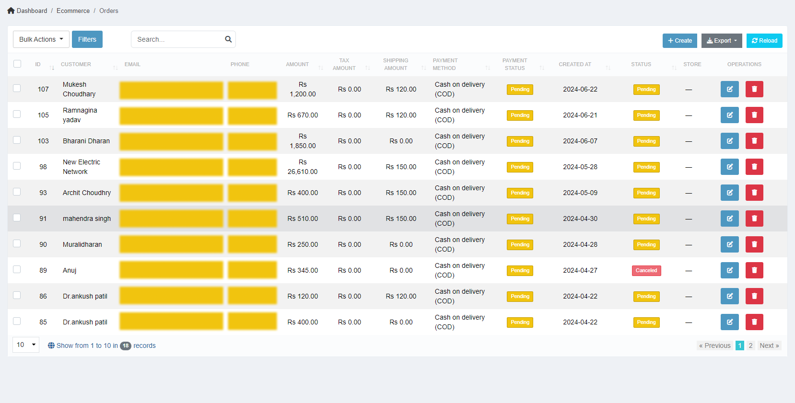
Task: Delete order 91 with the trash icon
Action: pyautogui.click(x=754, y=219)
